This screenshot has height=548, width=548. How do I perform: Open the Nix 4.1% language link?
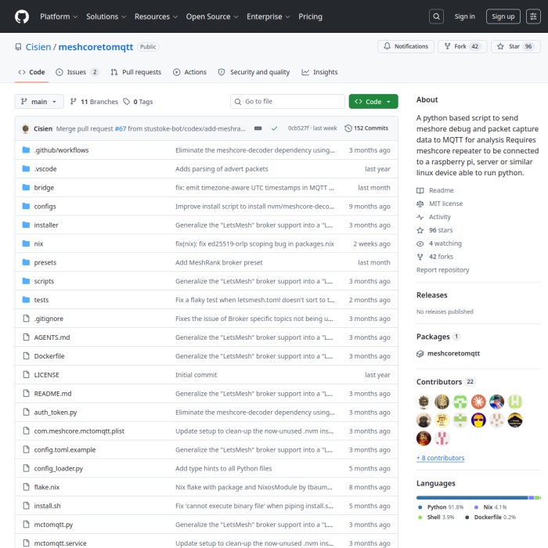(x=490, y=507)
